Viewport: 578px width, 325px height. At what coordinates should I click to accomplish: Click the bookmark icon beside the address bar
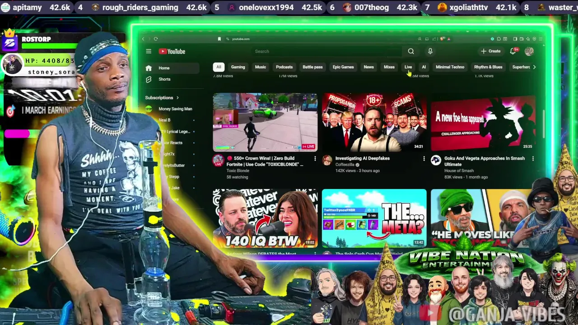[219, 39]
